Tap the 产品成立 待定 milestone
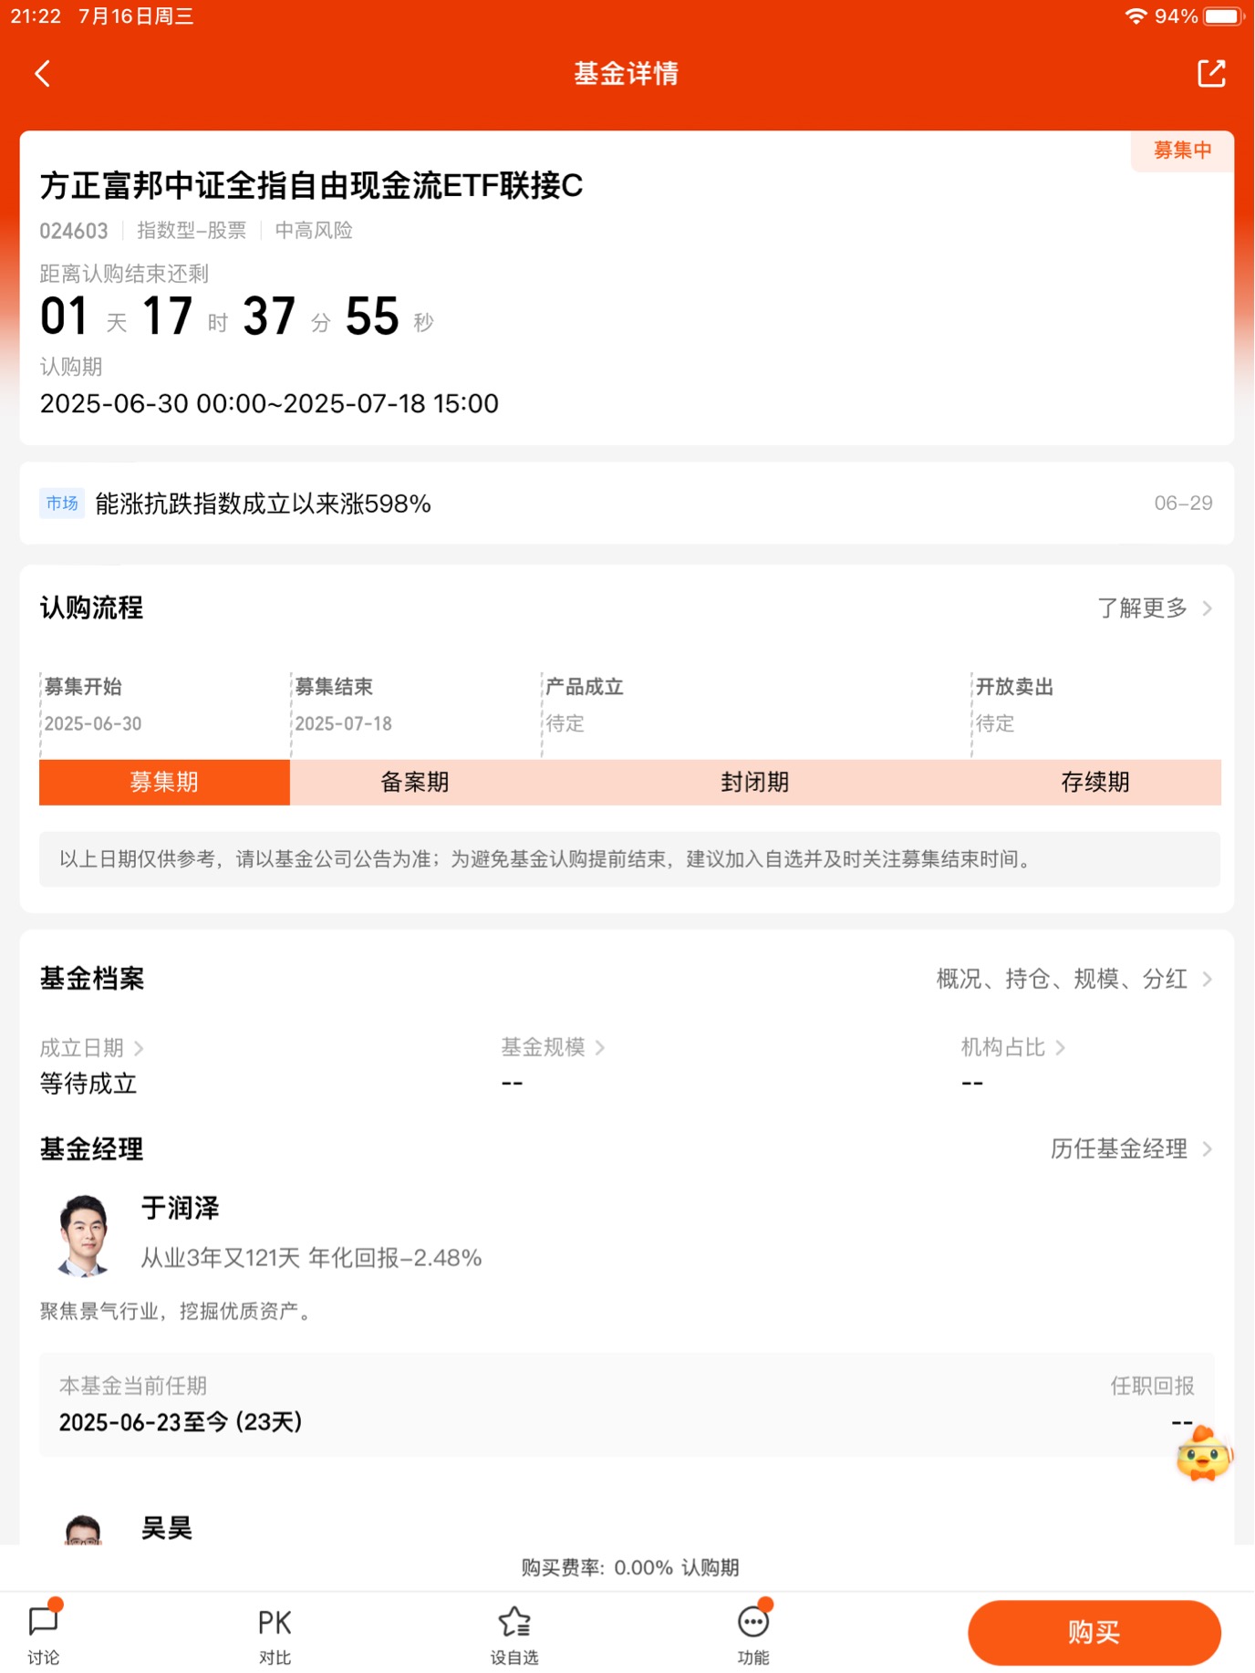The width and height of the screenshot is (1255, 1673). [585, 705]
